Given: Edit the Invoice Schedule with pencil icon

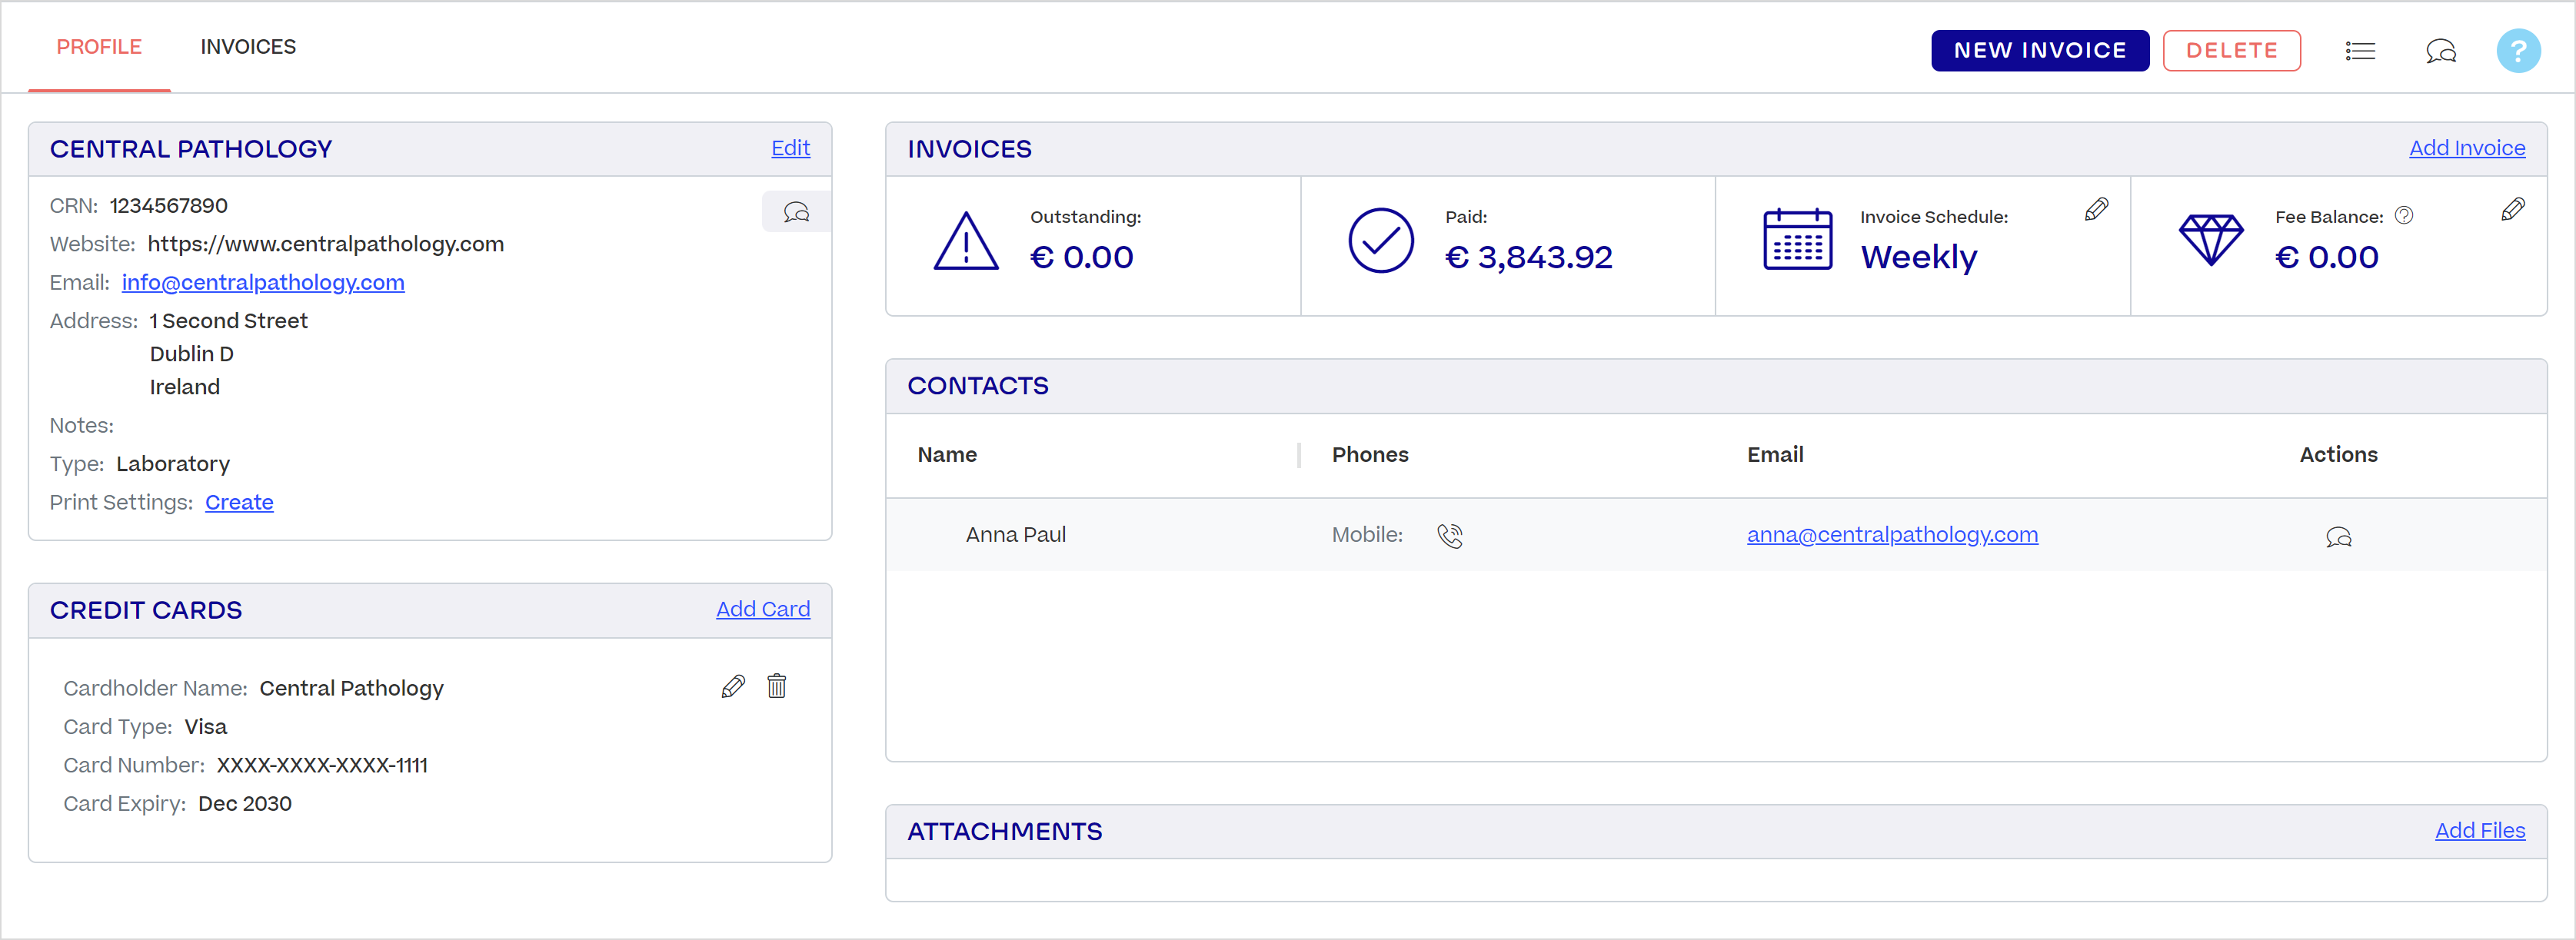Looking at the screenshot, I should [x=2096, y=209].
